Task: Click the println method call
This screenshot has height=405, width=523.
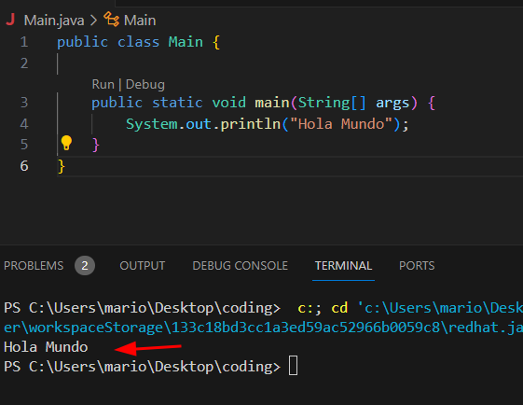Action: (x=251, y=124)
